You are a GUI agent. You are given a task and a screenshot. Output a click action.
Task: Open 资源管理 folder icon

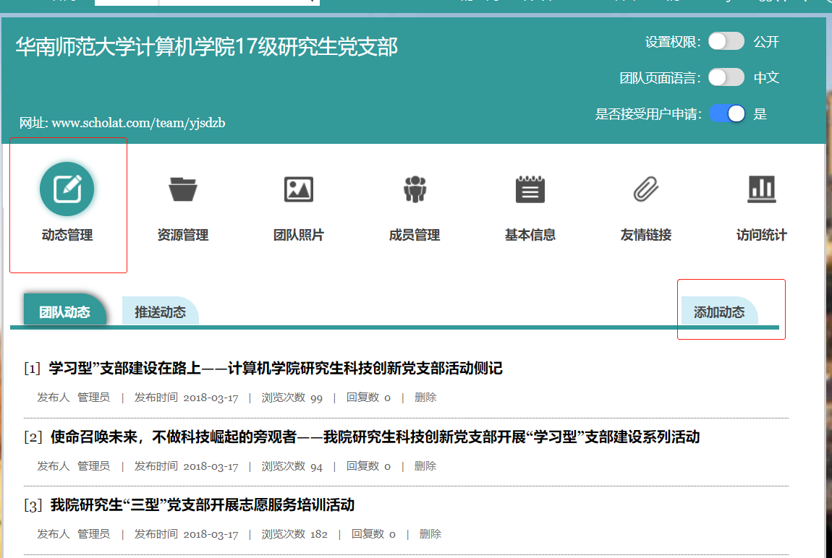[x=183, y=189]
